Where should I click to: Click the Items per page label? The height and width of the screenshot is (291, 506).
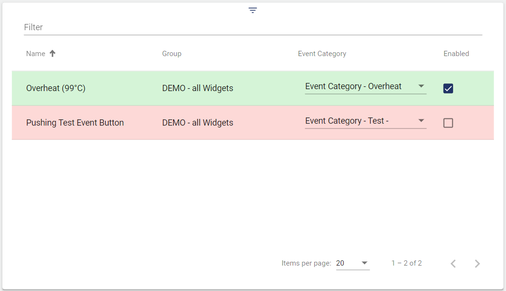pyautogui.click(x=306, y=263)
